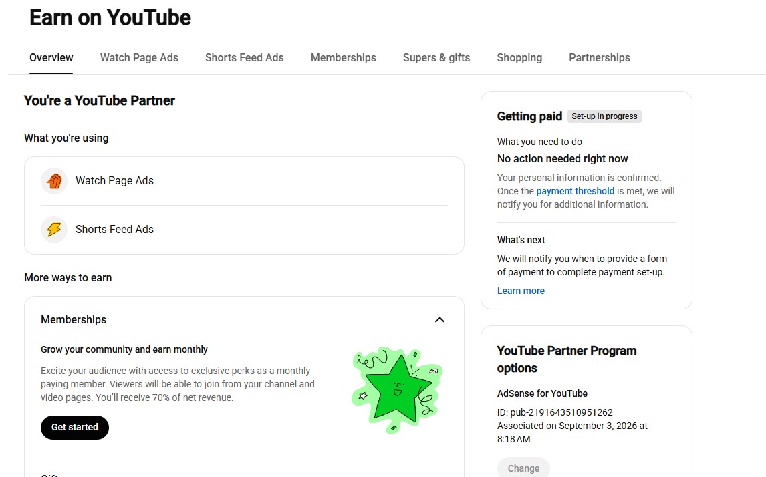Open the payment threshold link
The height and width of the screenshot is (477, 766).
point(575,191)
